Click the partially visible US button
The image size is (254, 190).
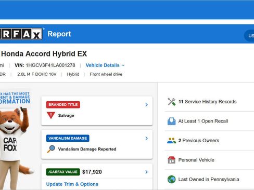coord(249,36)
